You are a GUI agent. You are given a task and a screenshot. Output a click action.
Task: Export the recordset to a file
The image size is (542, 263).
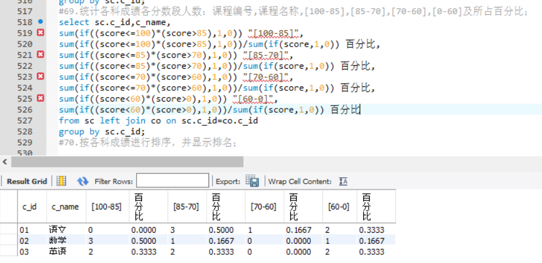pos(252,181)
